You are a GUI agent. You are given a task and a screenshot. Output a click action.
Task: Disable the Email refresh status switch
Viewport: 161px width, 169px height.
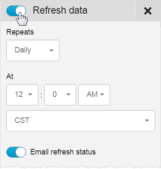[16, 152]
